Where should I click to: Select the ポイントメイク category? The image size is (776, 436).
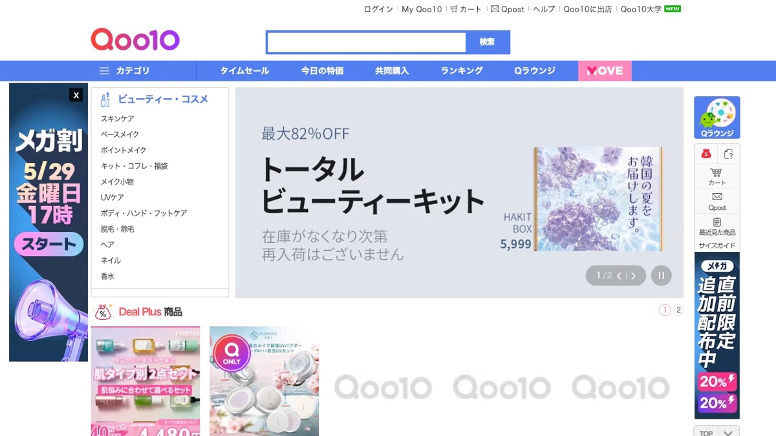124,150
